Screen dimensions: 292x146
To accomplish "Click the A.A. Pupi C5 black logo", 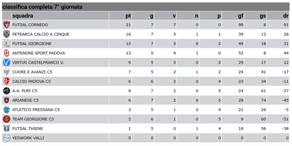I will (6, 91).
